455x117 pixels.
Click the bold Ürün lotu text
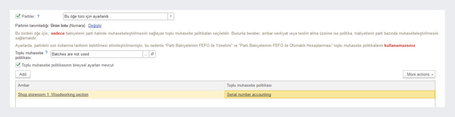coord(59,26)
